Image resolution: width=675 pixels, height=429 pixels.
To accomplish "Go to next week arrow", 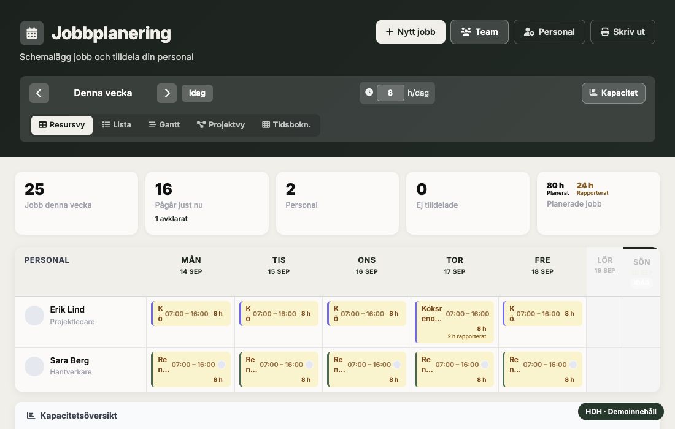I will pyautogui.click(x=167, y=93).
